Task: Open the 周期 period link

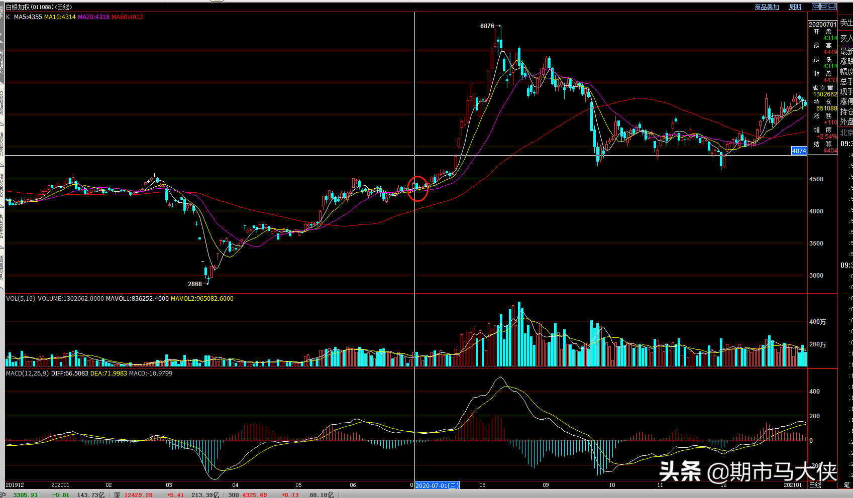Action: point(795,7)
